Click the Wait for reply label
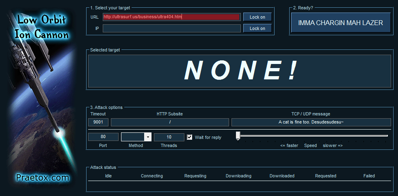The height and width of the screenshot is (196, 398). [208, 137]
